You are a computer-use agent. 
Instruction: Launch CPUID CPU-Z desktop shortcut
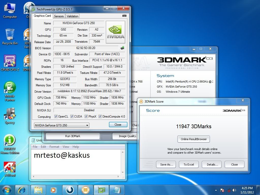pyautogui.click(x=10, y=63)
